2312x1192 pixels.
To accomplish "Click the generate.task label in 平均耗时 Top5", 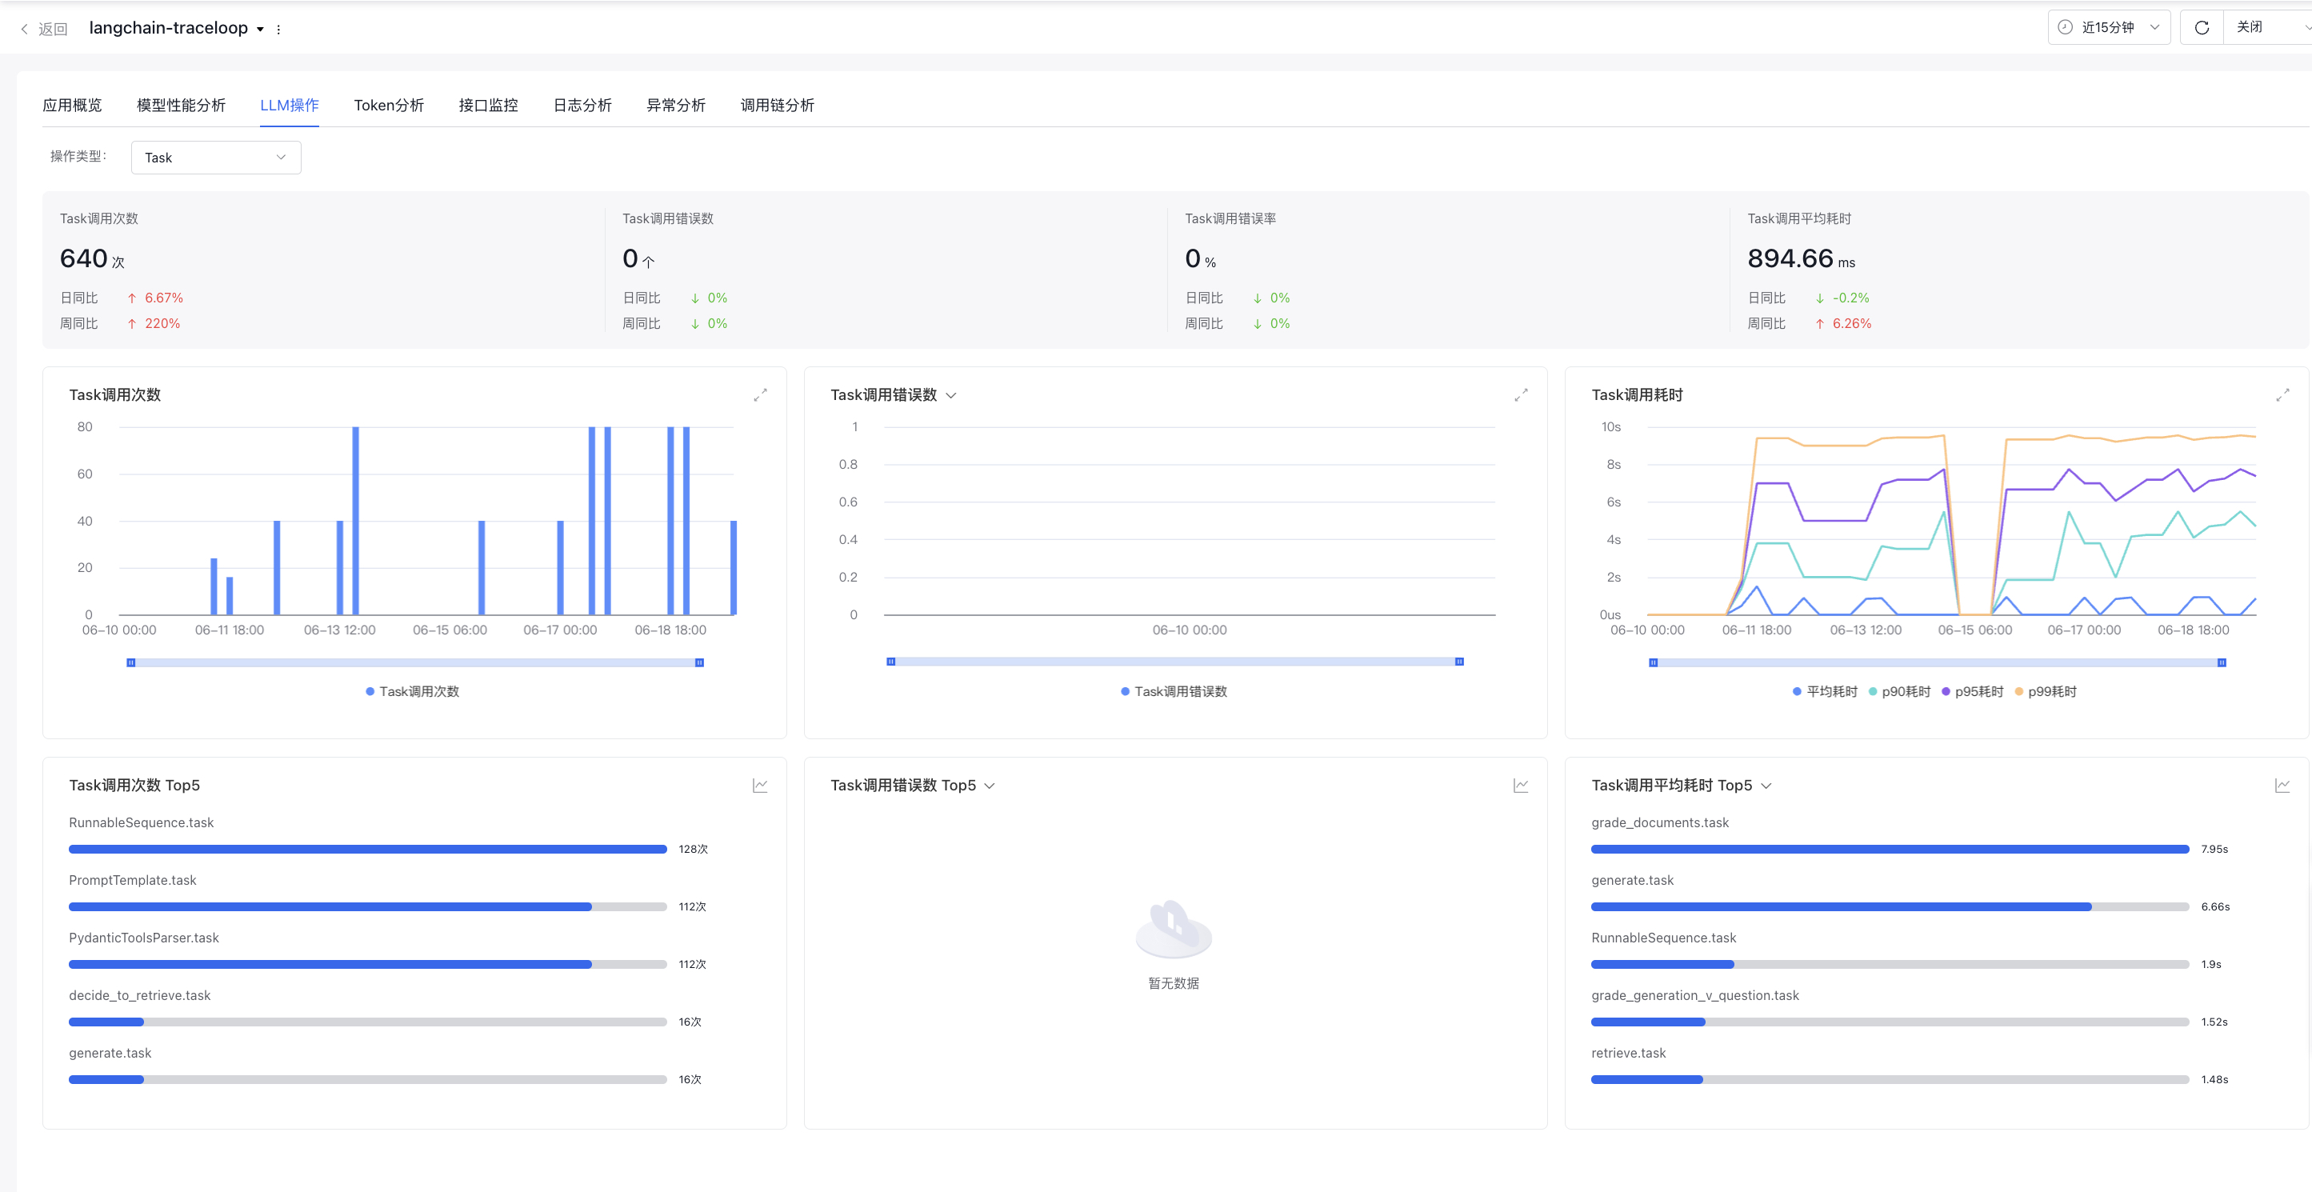I will tap(1633, 880).
